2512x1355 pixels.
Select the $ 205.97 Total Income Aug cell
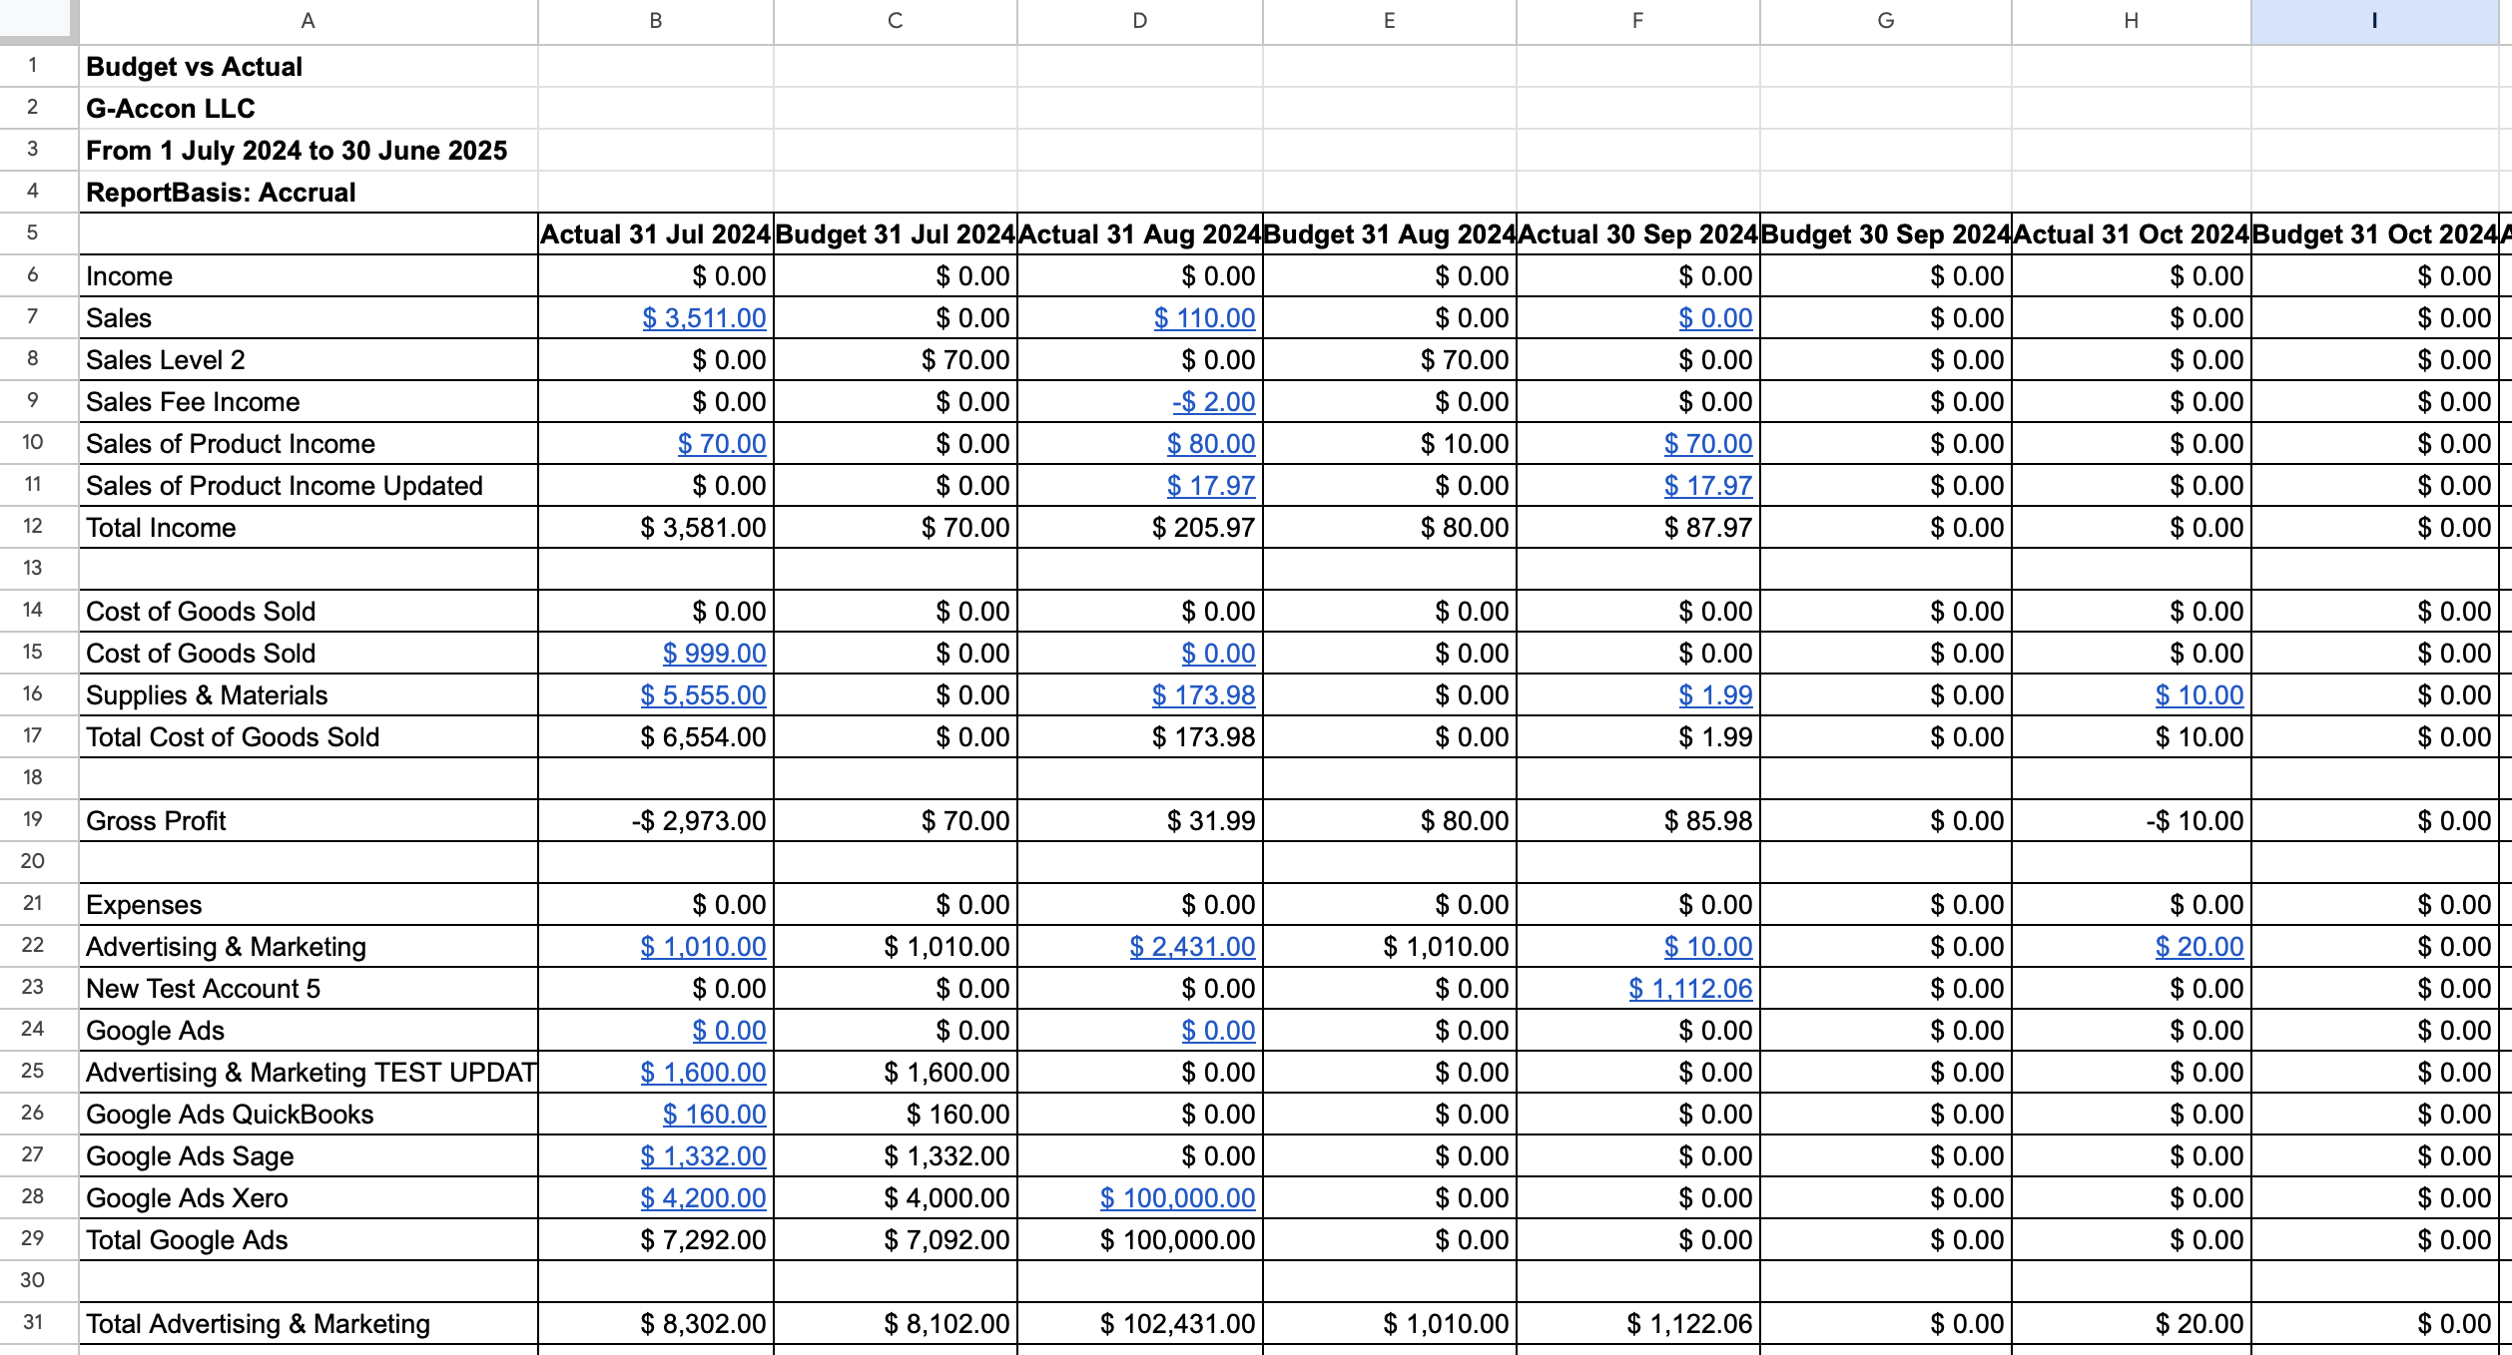[1140, 528]
